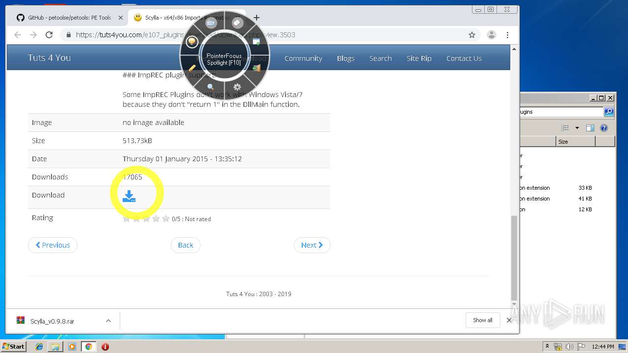Bookmark this page with star

pyautogui.click(x=472, y=35)
